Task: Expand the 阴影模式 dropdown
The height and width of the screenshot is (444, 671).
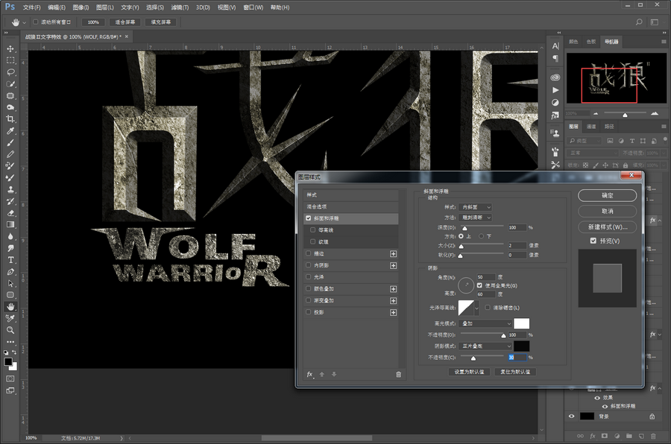Action: point(485,346)
